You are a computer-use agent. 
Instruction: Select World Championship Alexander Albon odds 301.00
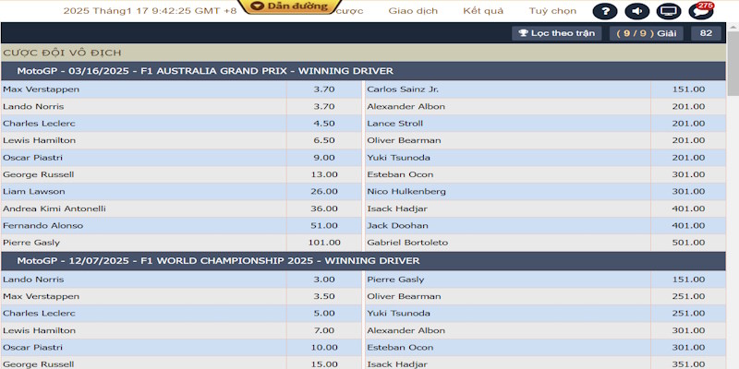coord(688,330)
